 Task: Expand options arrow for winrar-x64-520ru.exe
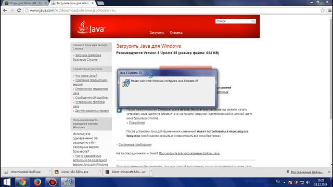point(100,171)
